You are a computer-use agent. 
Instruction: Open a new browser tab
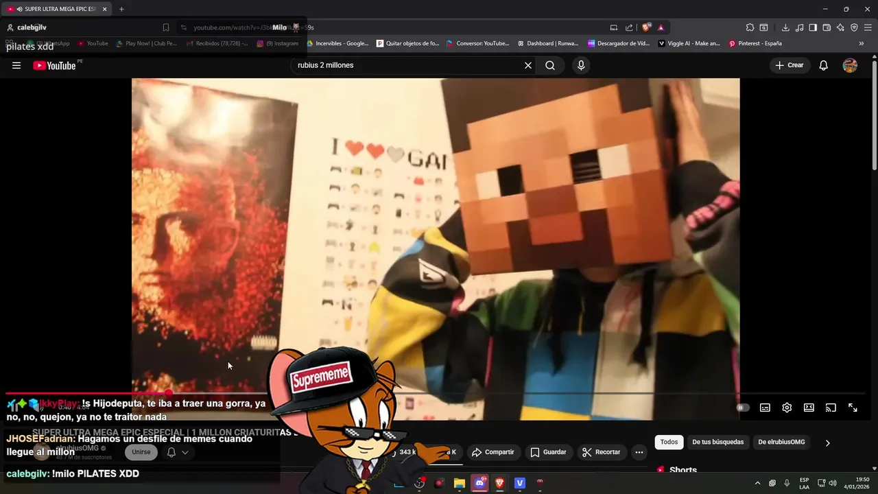121,9
